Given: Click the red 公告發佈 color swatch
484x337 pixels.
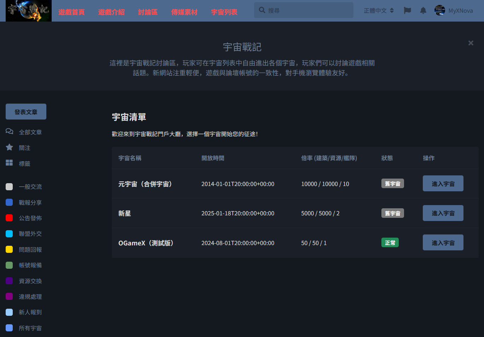Looking at the screenshot, I should coord(9,217).
